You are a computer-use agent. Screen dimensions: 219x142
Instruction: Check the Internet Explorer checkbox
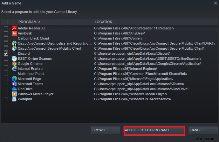tap(6, 69)
